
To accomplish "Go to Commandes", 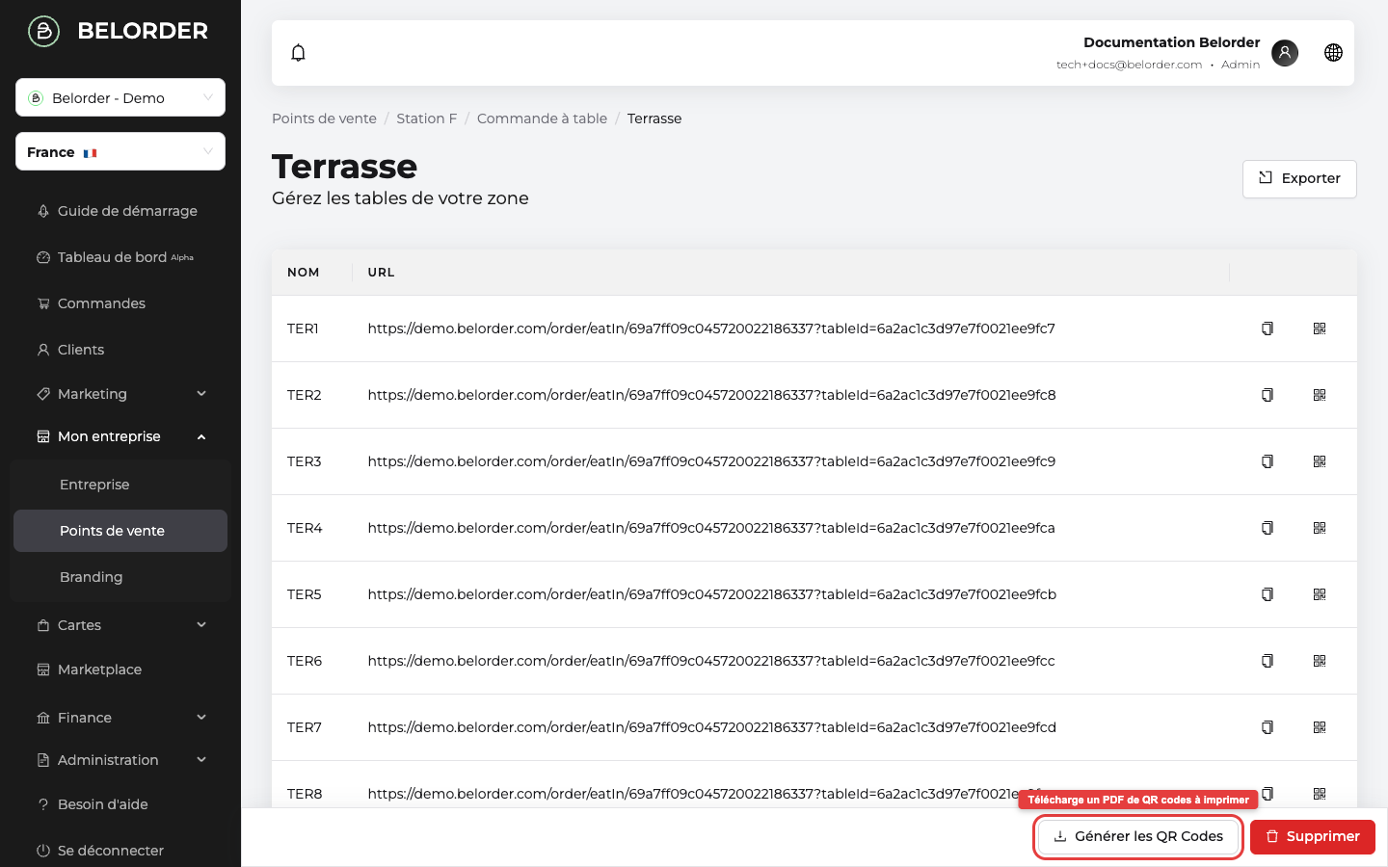I will coord(120,303).
